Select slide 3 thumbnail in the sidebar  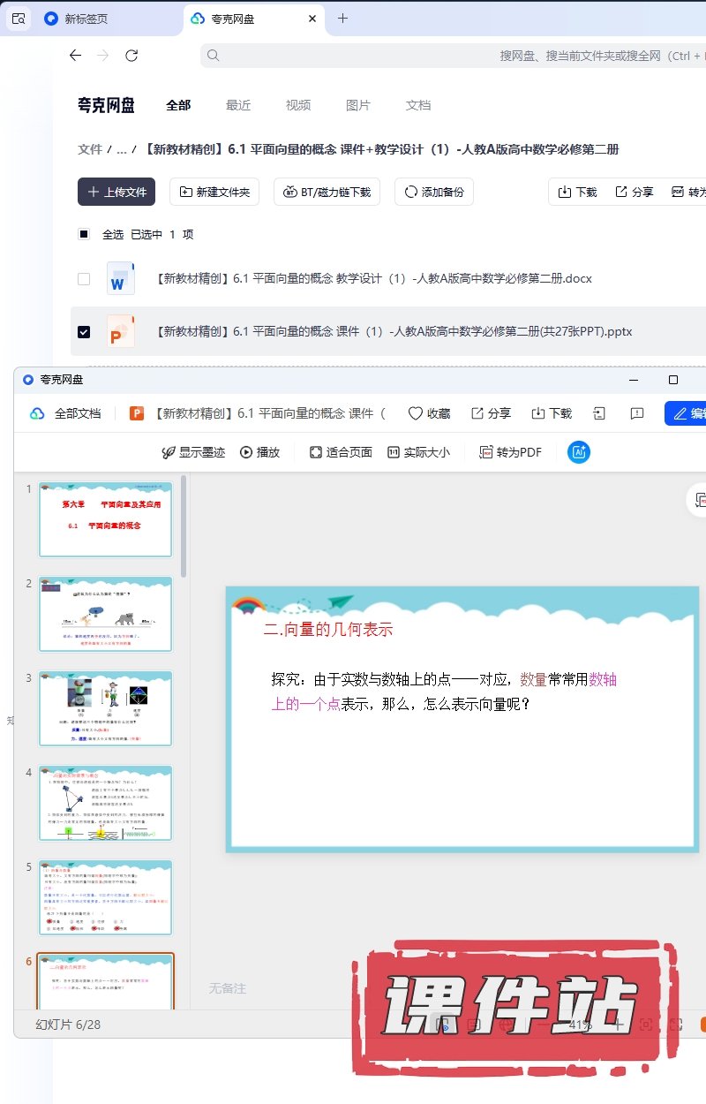(x=105, y=708)
